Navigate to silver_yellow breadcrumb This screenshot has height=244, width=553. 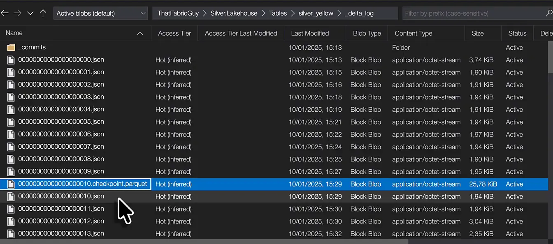pos(316,13)
